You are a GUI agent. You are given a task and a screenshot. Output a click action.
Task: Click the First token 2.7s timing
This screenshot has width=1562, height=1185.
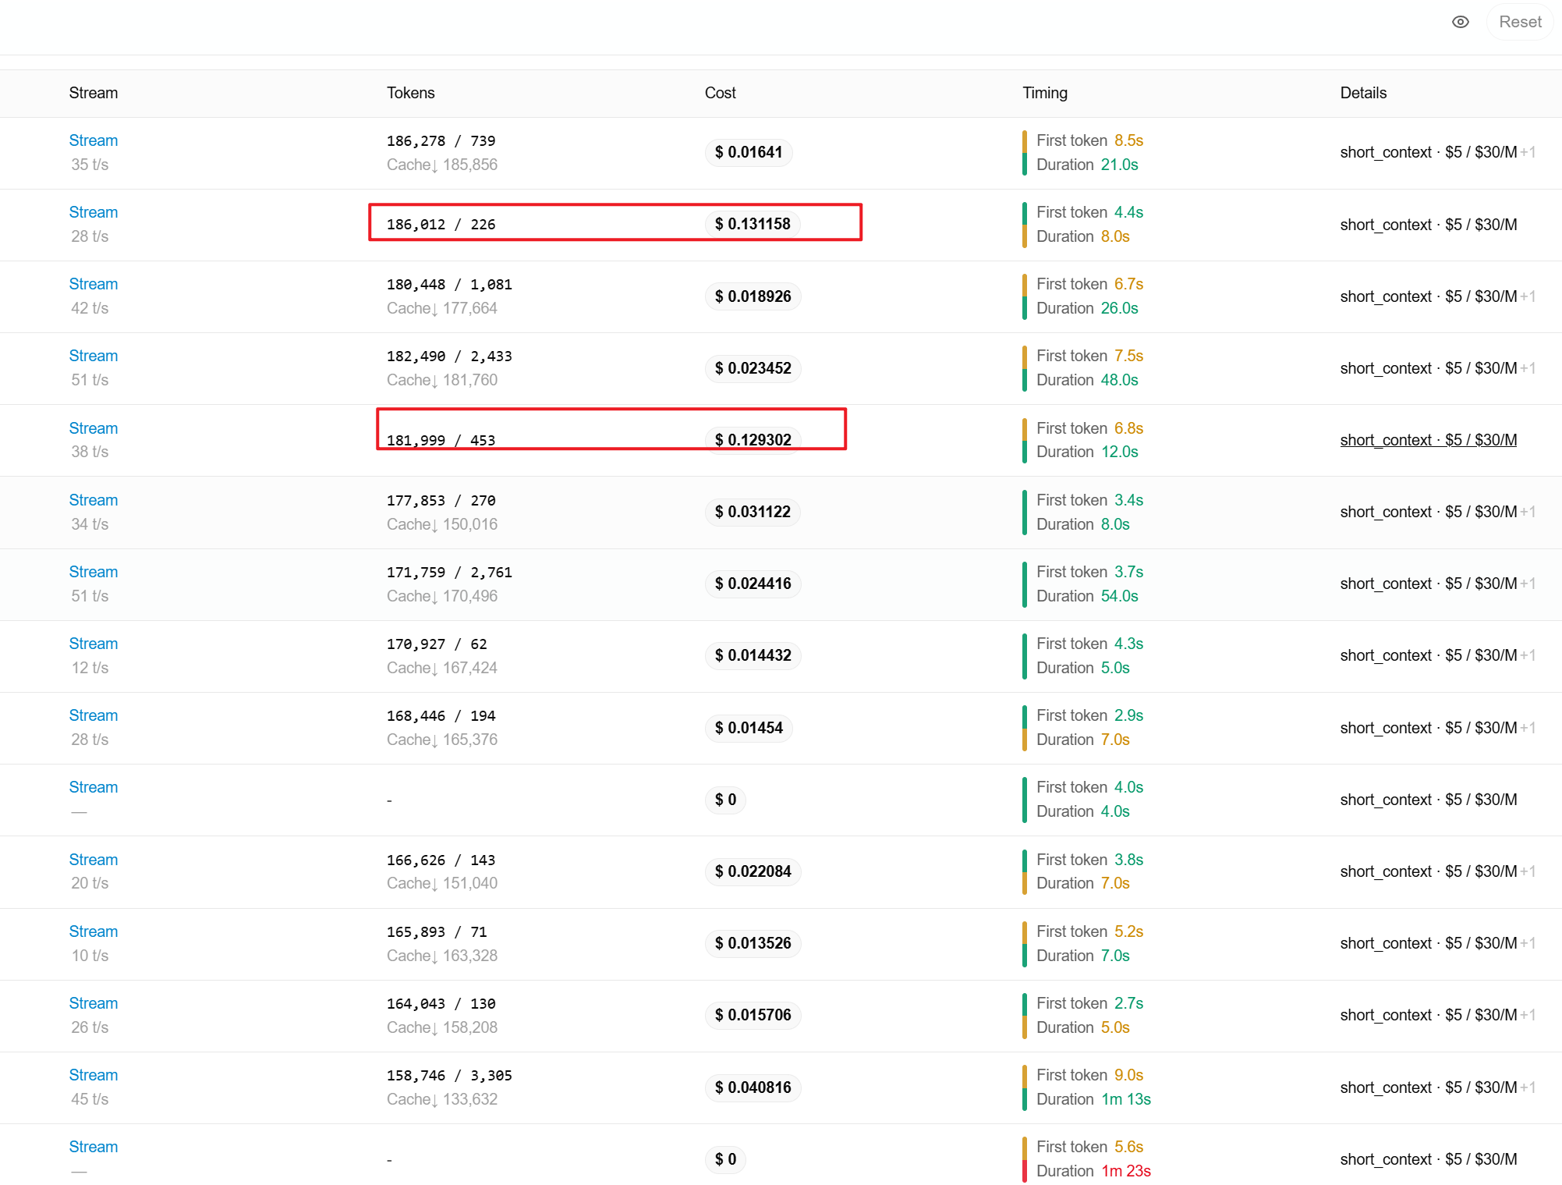point(1089,1003)
